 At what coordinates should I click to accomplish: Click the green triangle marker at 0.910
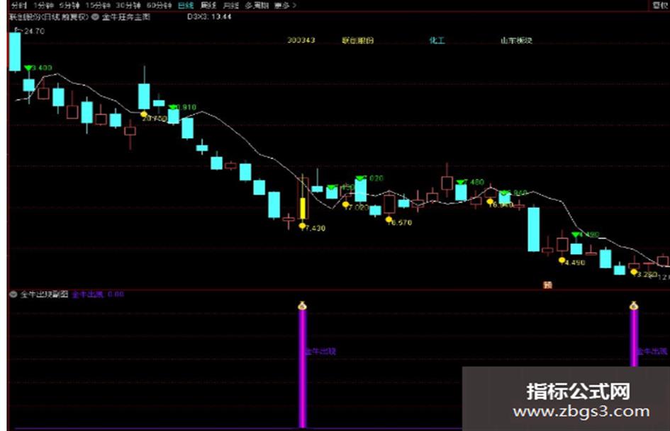(173, 107)
